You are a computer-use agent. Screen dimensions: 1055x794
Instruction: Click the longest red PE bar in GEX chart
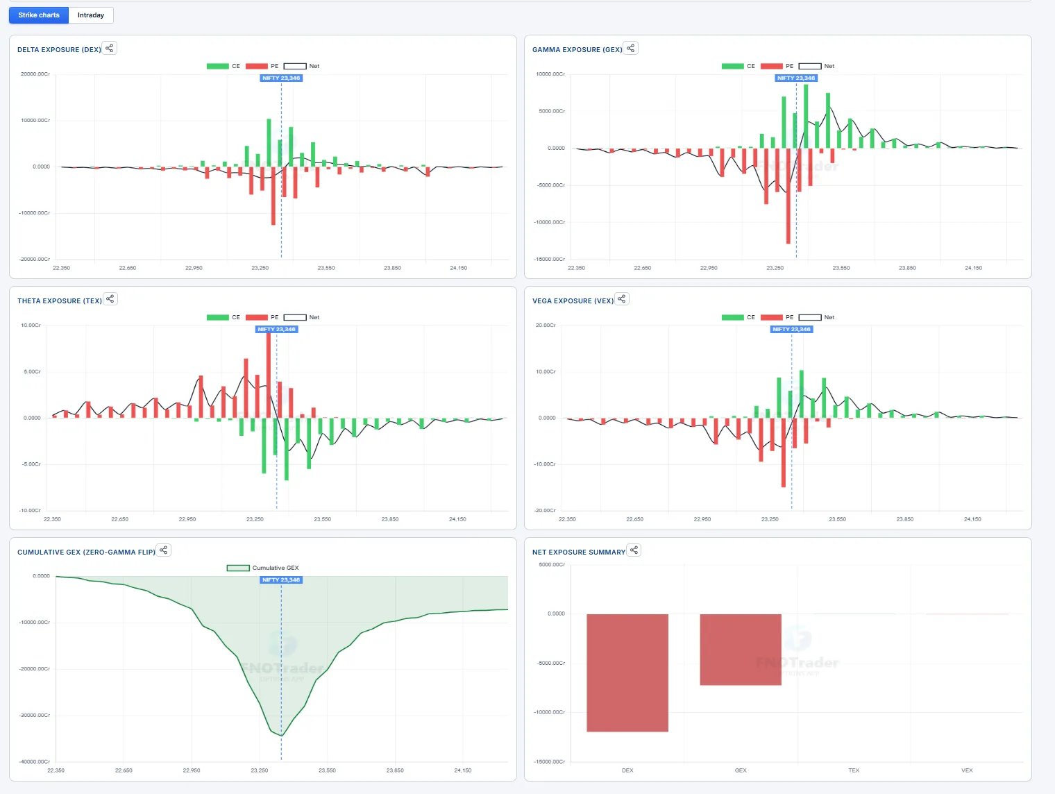[x=788, y=196]
